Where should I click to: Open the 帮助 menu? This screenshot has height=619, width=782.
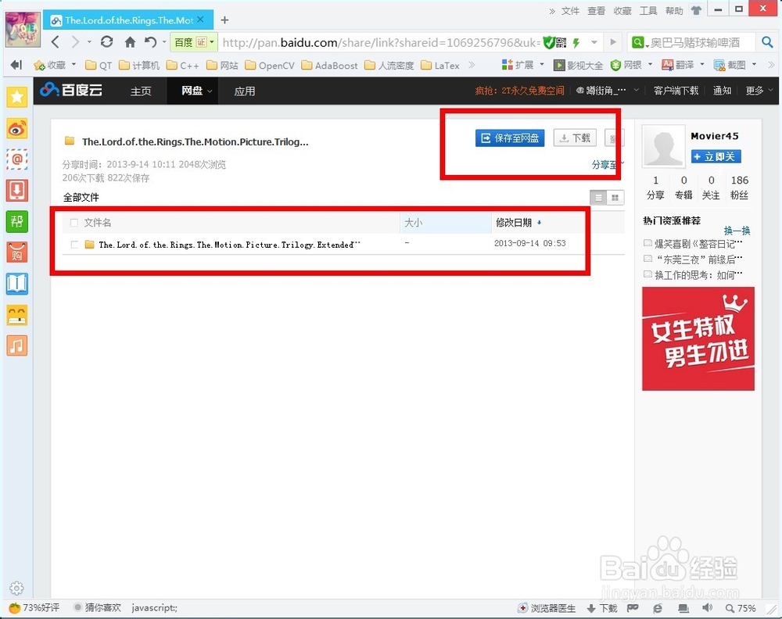click(674, 10)
